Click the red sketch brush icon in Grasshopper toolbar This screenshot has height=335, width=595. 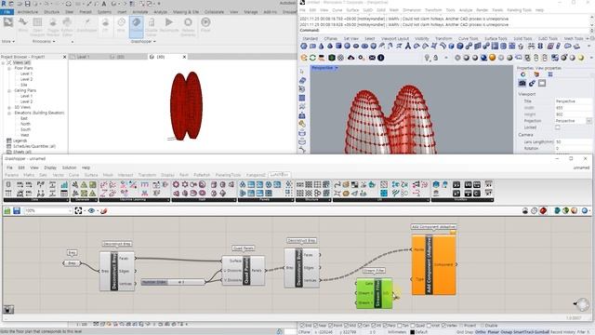coord(103,210)
